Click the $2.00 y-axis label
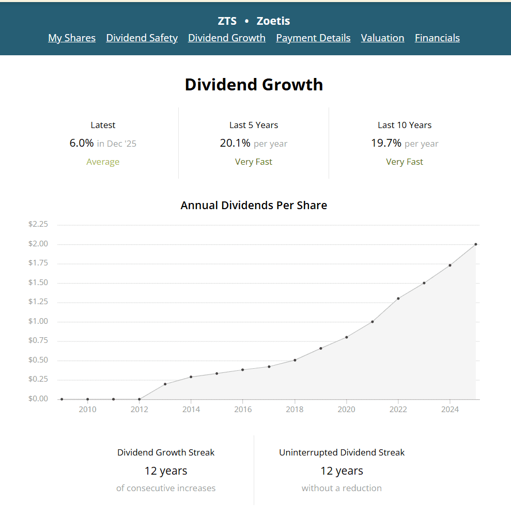The height and width of the screenshot is (518, 511). pyautogui.click(x=38, y=244)
